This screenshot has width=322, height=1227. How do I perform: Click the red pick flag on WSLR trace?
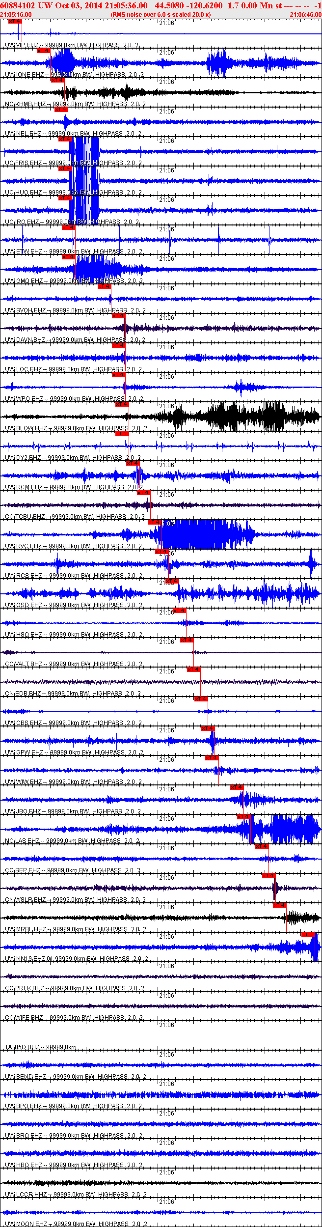point(269,876)
